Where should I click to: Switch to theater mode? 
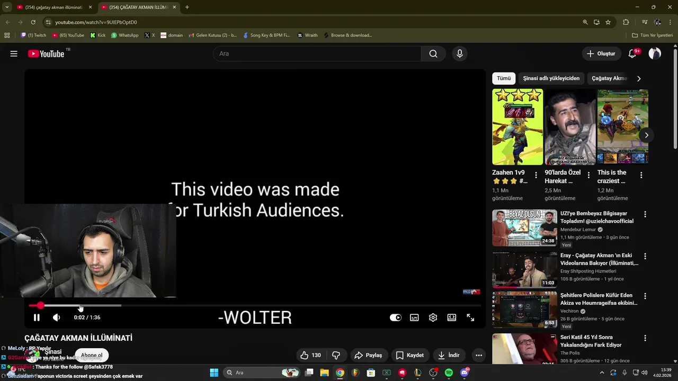click(x=452, y=317)
